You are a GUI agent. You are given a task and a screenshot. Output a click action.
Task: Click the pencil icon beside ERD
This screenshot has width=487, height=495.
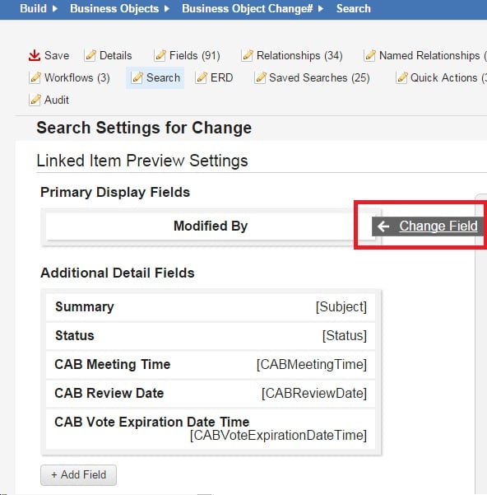pyautogui.click(x=202, y=77)
